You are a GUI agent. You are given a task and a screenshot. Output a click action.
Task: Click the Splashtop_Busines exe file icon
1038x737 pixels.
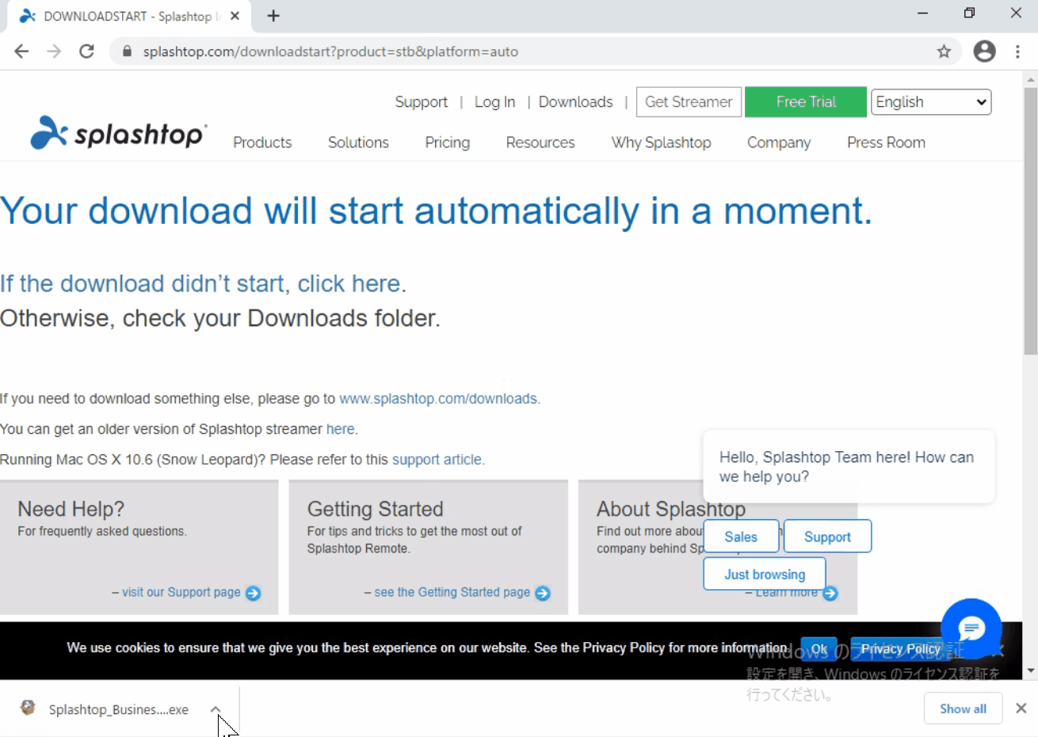point(28,708)
